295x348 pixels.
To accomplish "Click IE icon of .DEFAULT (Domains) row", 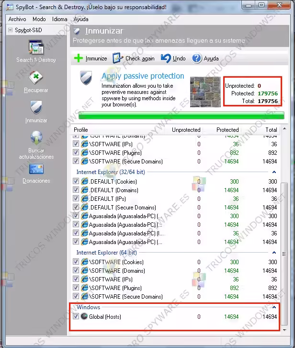I will [84, 190].
